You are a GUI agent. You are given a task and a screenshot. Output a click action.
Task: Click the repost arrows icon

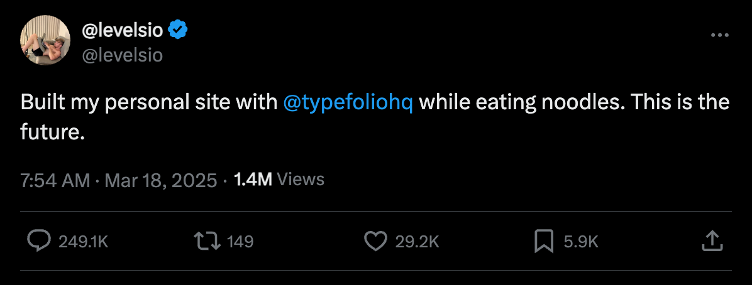[x=207, y=241]
